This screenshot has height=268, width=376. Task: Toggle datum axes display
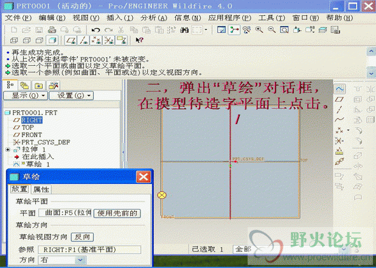pyautogui.click(x=83, y=40)
